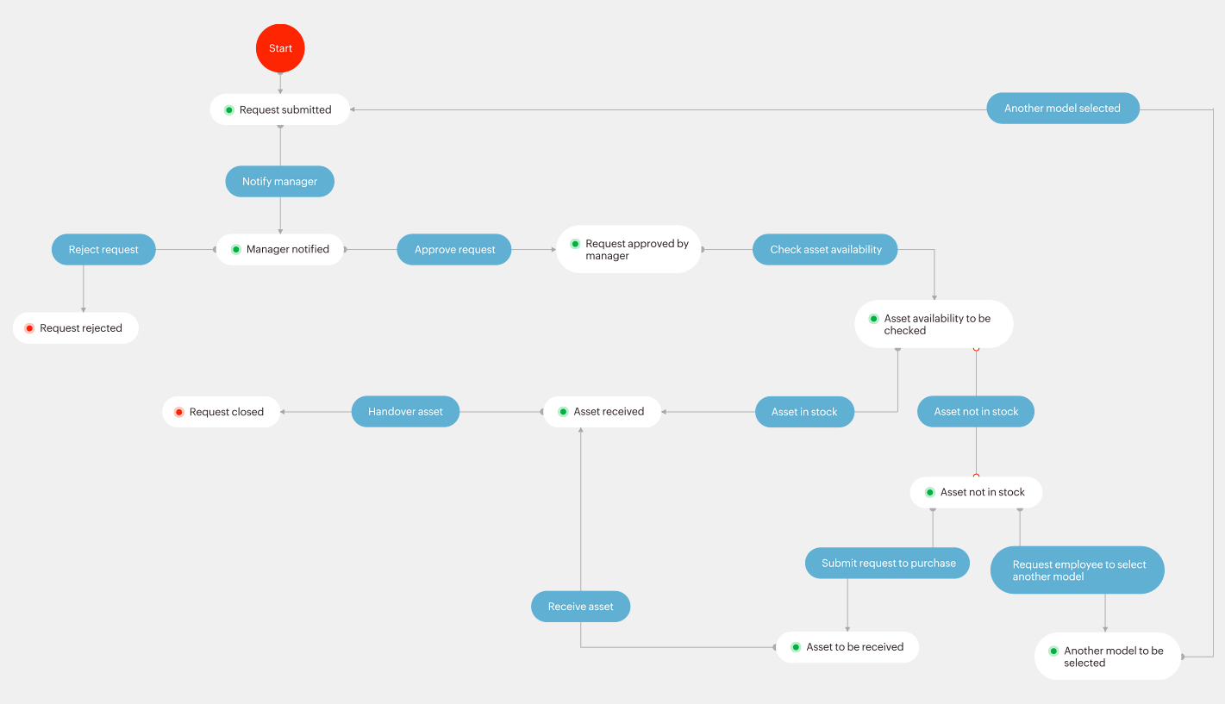The height and width of the screenshot is (704, 1225).
Task: Click Check asset availability transition
Action: tap(825, 250)
